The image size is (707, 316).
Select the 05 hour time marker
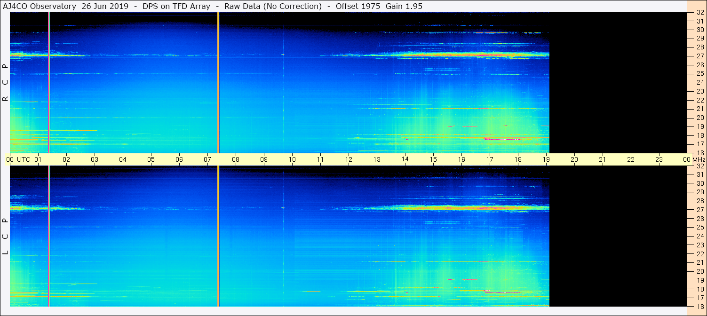click(x=151, y=159)
